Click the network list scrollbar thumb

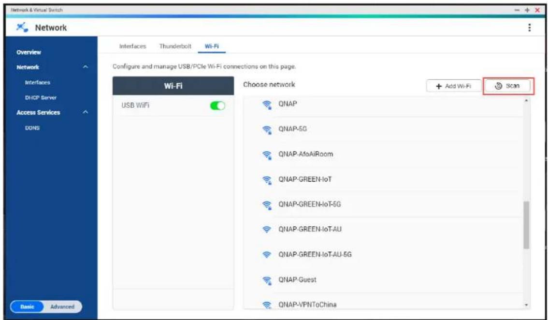[526, 225]
